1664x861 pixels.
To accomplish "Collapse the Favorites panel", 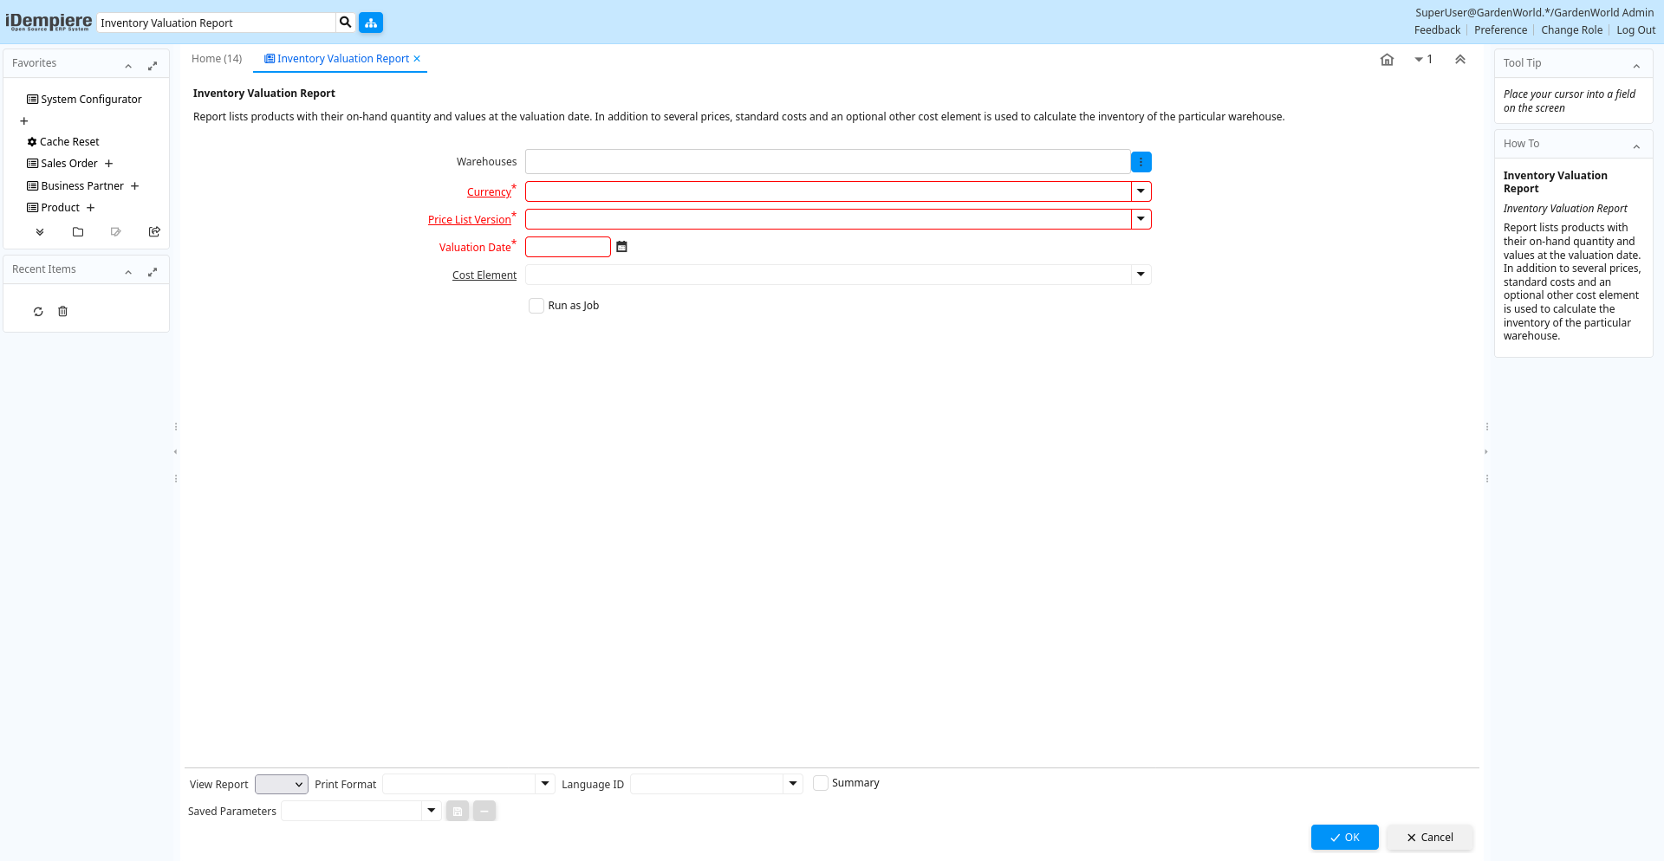I will point(128,66).
